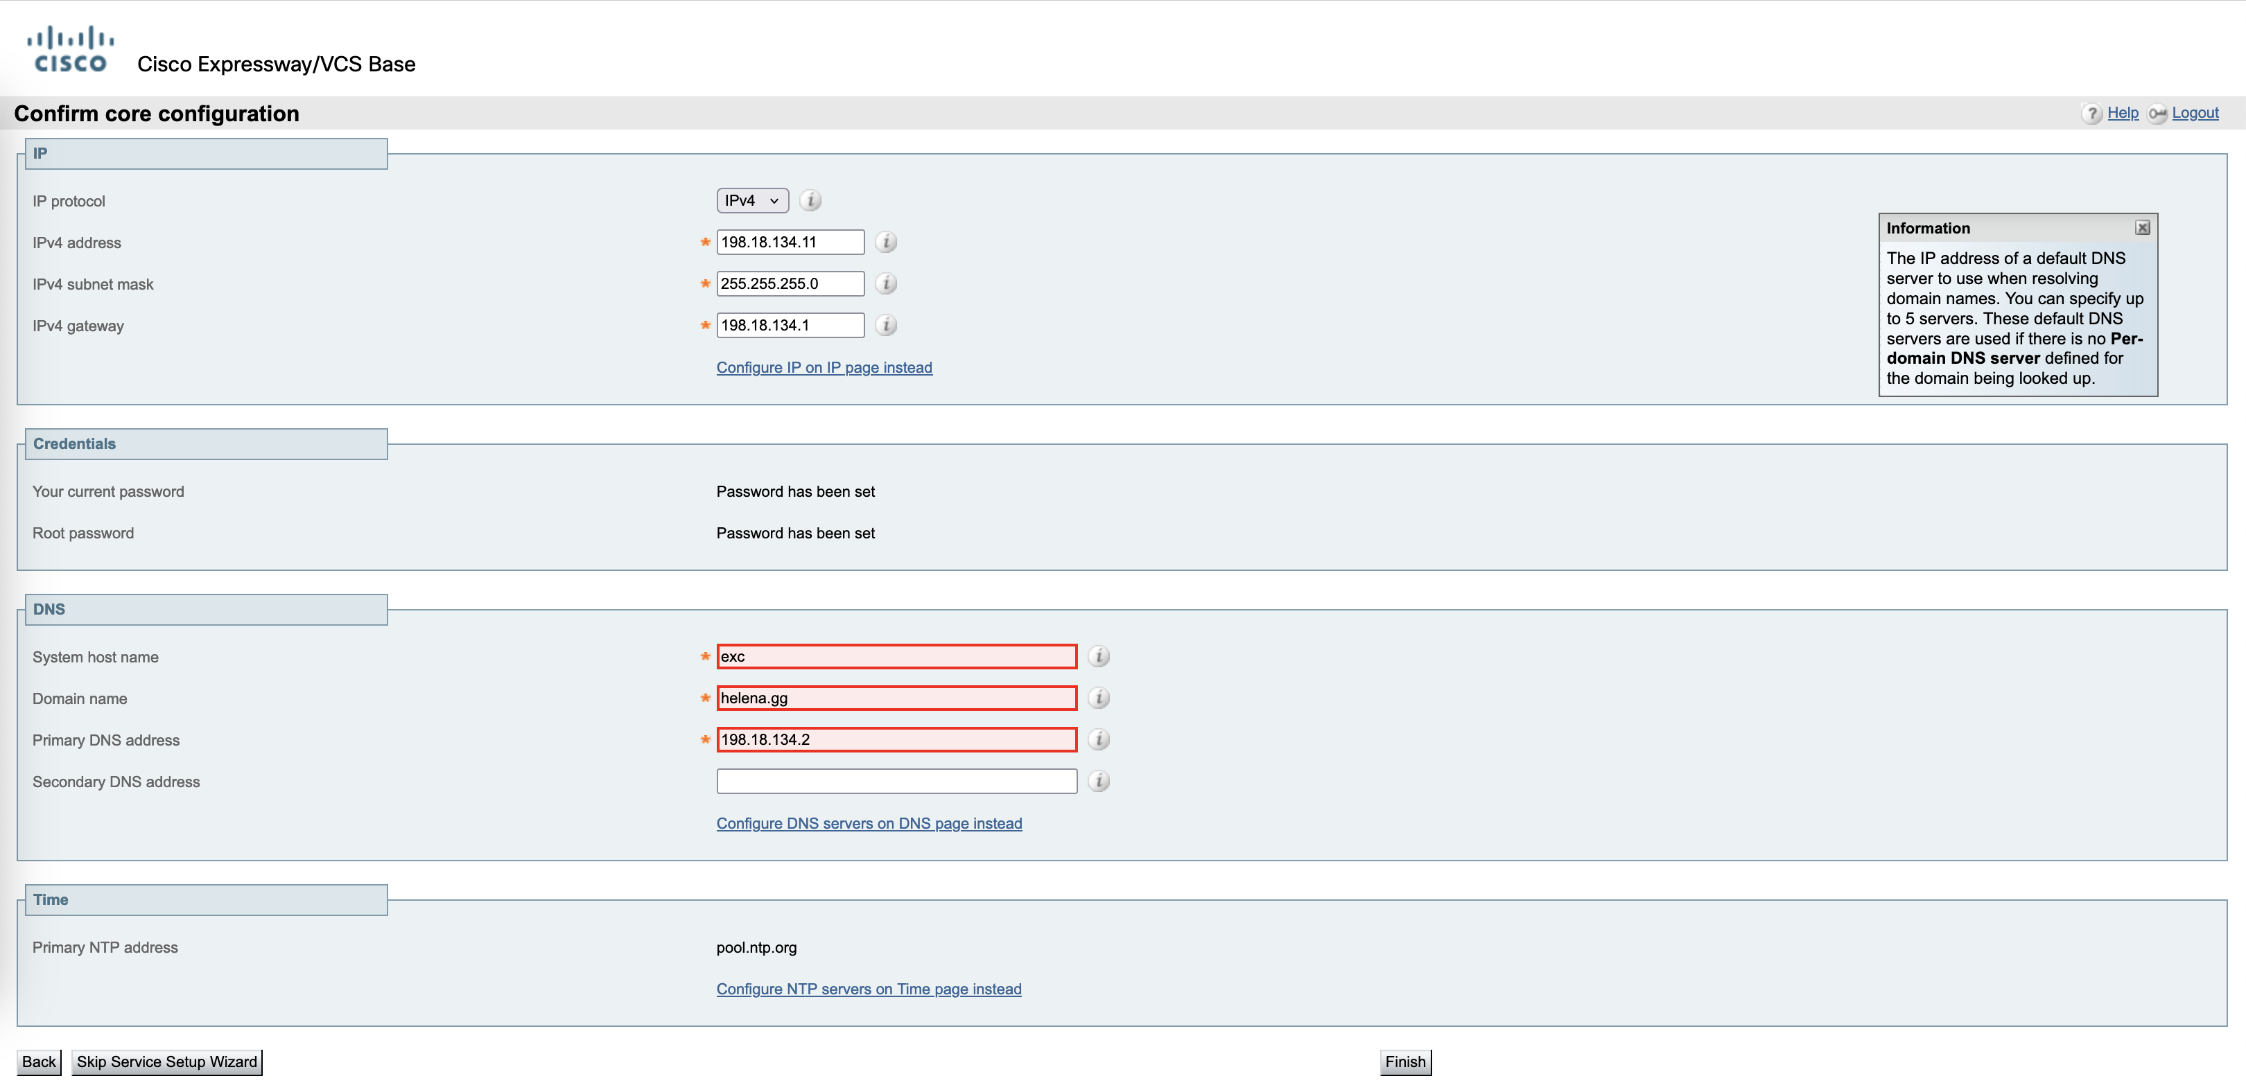2246x1092 pixels.
Task: Show info for Primary DNS address
Action: [x=1098, y=739]
